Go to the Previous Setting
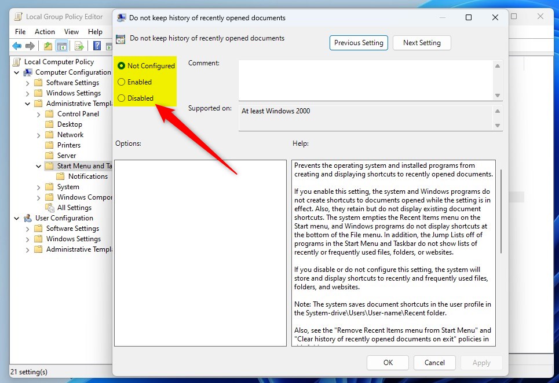559x383 pixels. coord(359,43)
